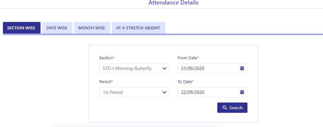Open the 1st Period combo box
The height and width of the screenshot is (127, 323).
134,93
